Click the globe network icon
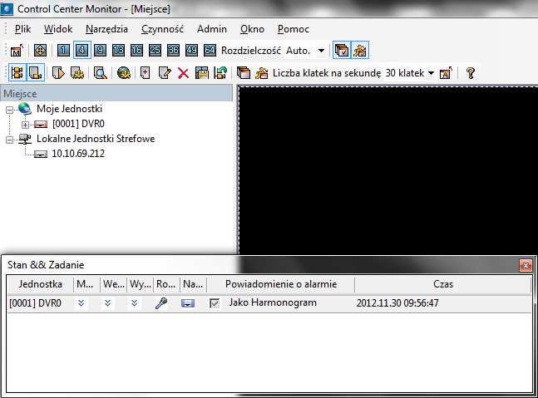The width and height of the screenshot is (538, 398). coord(124,73)
